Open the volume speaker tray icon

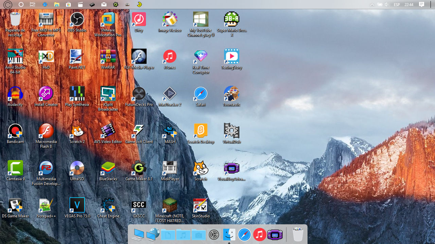[x=386, y=4]
